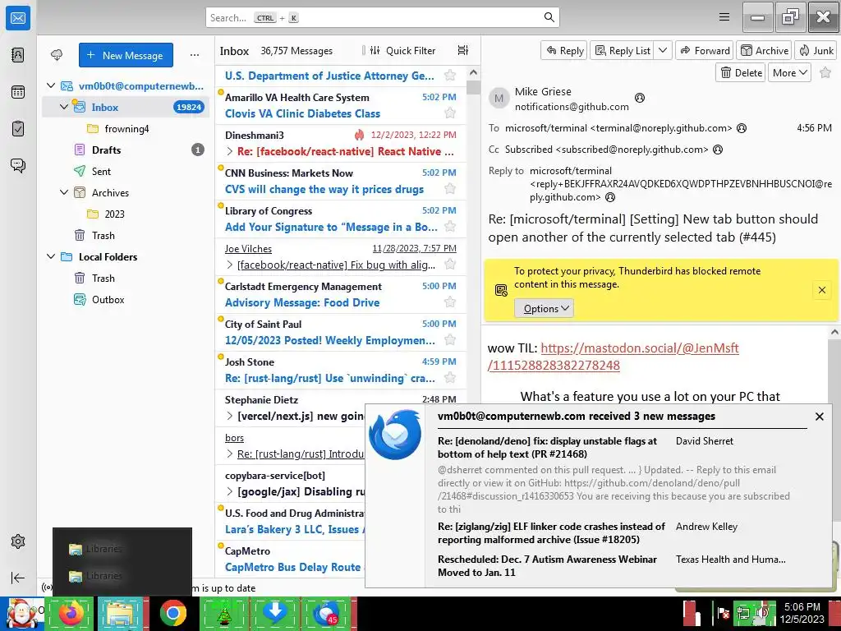The height and width of the screenshot is (631, 841).
Task: Collapse the vm0b0t account tree
Action: [x=51, y=85]
